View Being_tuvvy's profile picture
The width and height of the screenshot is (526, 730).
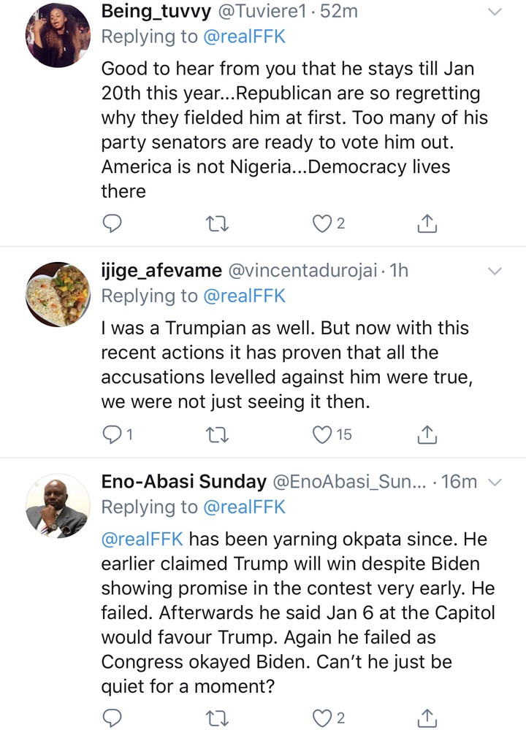pyautogui.click(x=58, y=35)
